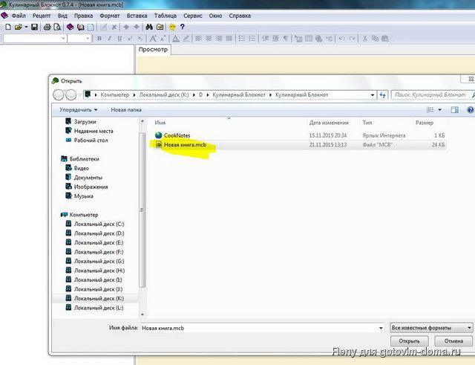The image size is (475, 365).
Task: Click the question mark help icon
Action: tap(182, 27)
